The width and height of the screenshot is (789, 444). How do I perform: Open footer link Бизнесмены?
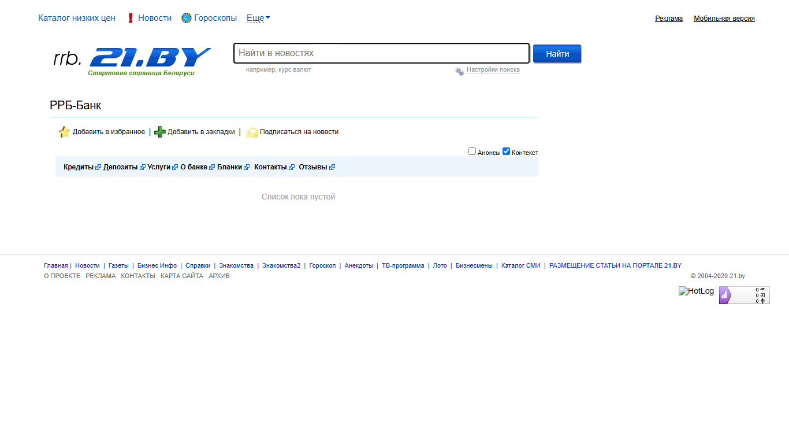click(474, 266)
